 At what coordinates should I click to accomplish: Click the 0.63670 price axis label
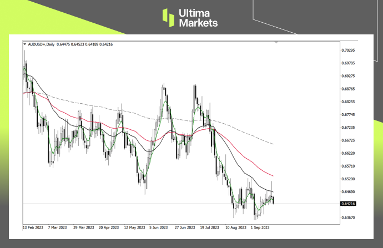[x=348, y=217]
